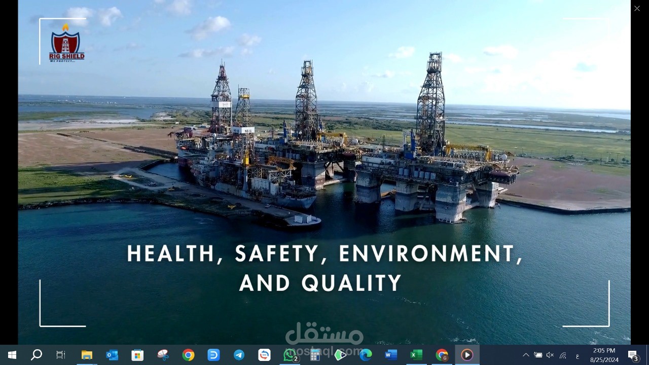Open the Wi-Fi network tray icon
Image resolution: width=649 pixels, height=365 pixels.
(x=563, y=355)
